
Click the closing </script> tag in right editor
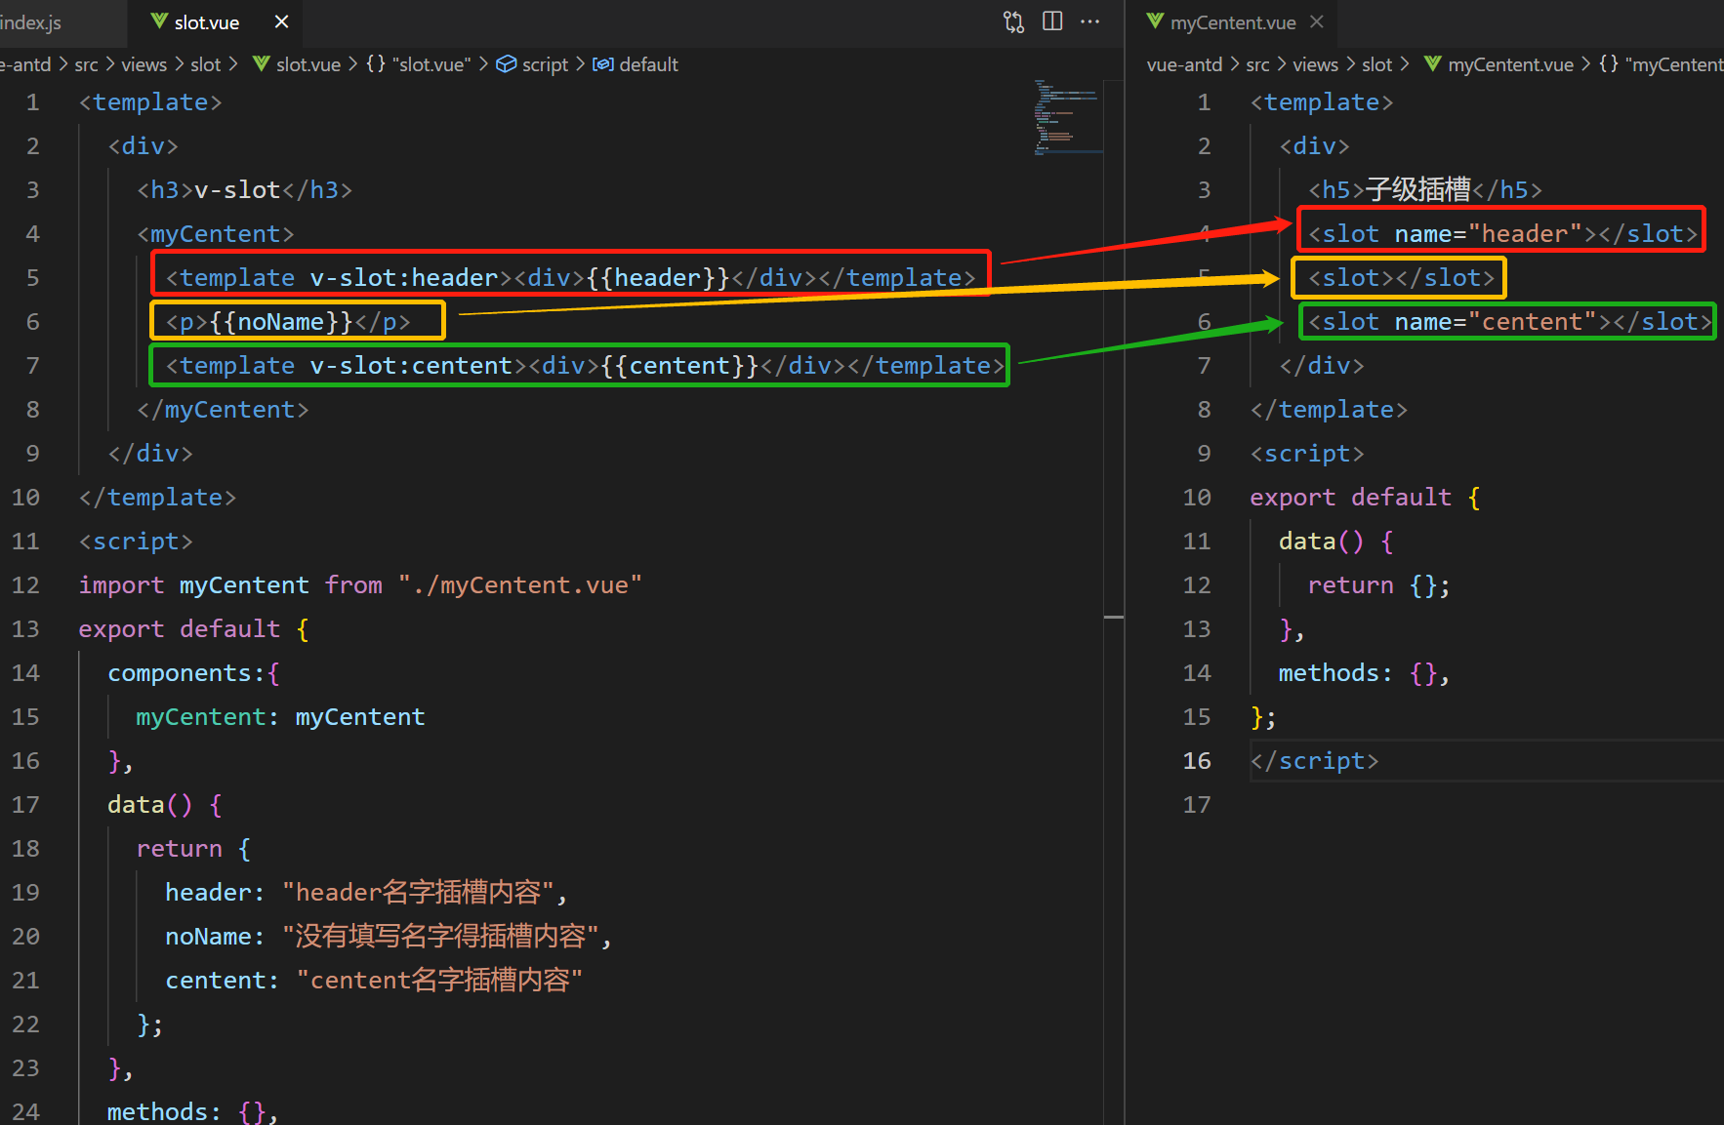click(1314, 761)
